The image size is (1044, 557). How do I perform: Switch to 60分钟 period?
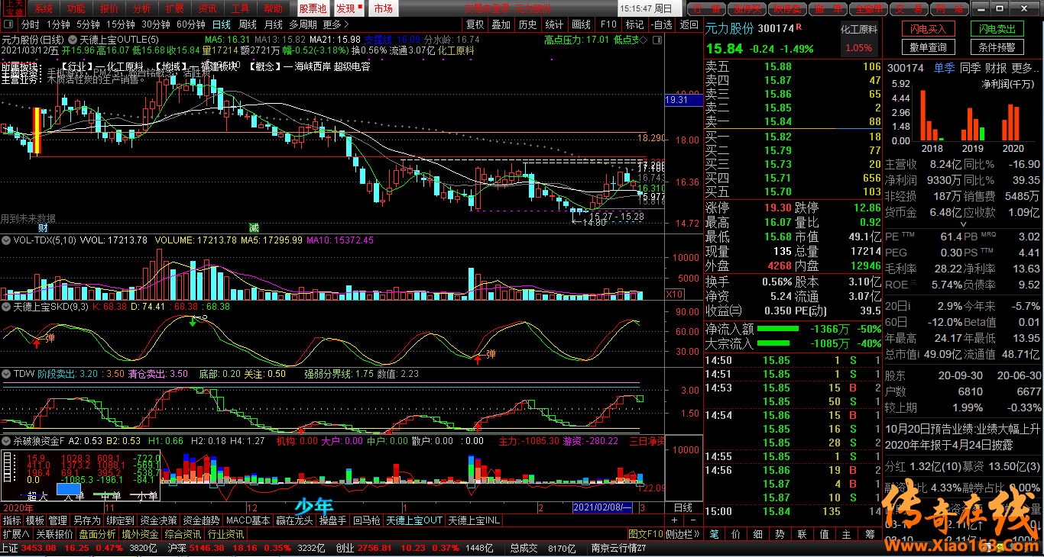pos(190,24)
